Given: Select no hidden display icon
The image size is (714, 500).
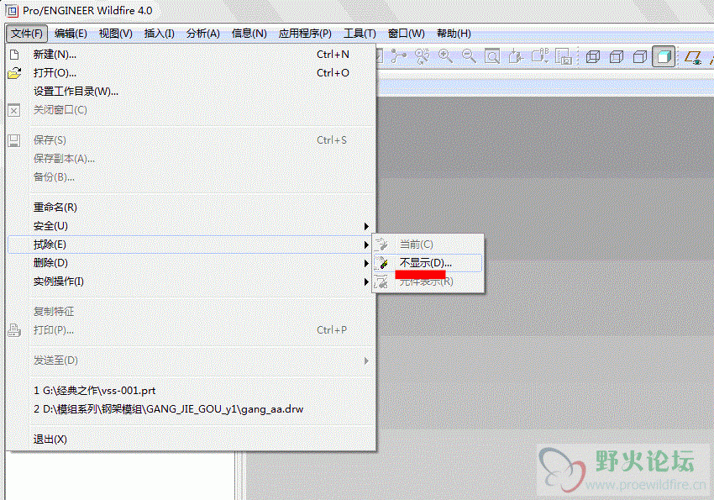Looking at the screenshot, I should pos(640,56).
